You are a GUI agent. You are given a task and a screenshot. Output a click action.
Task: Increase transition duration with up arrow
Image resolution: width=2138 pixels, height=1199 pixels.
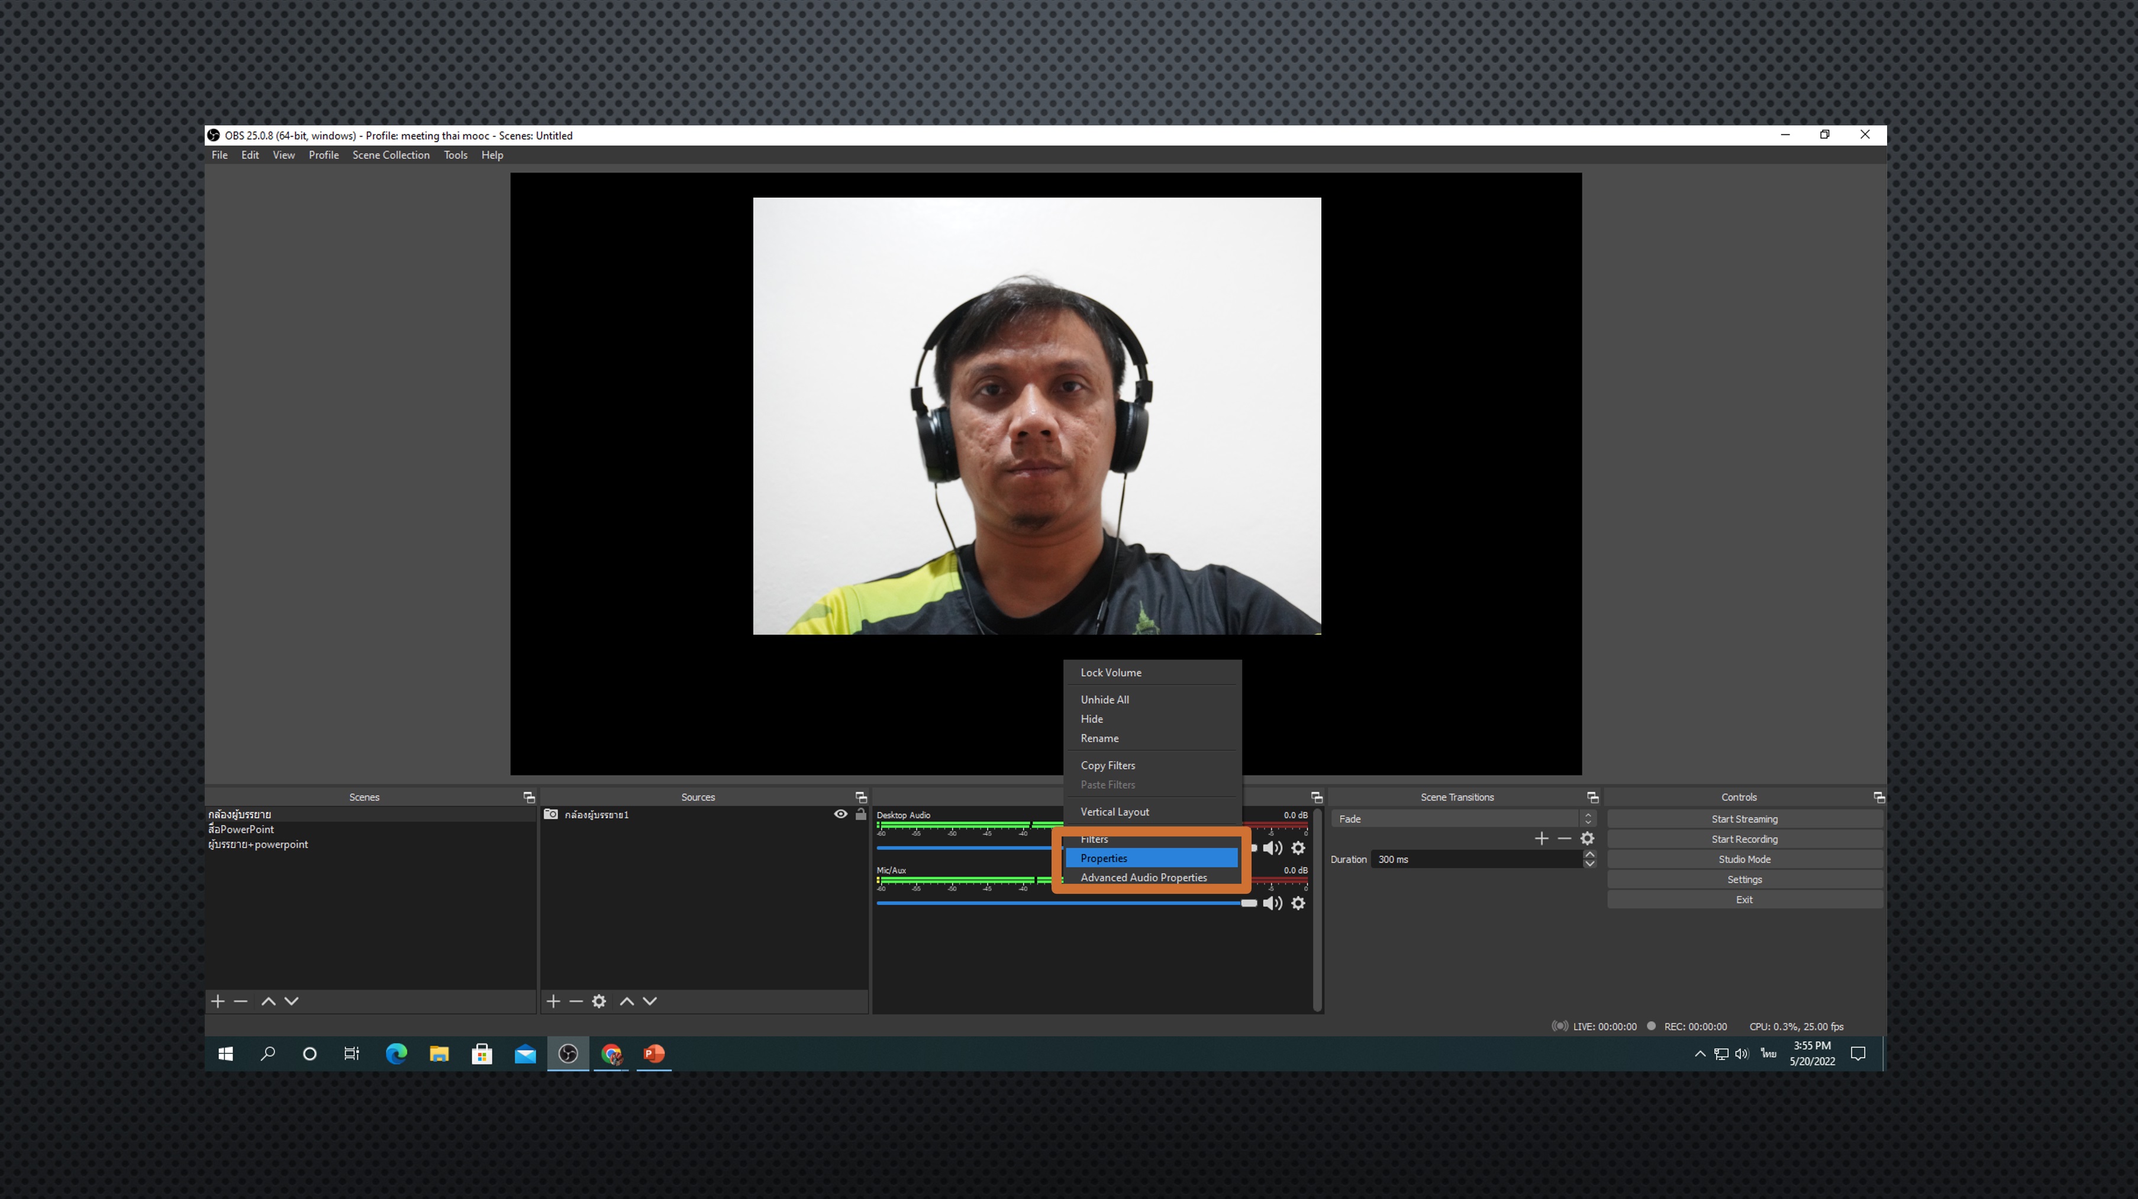(1589, 855)
